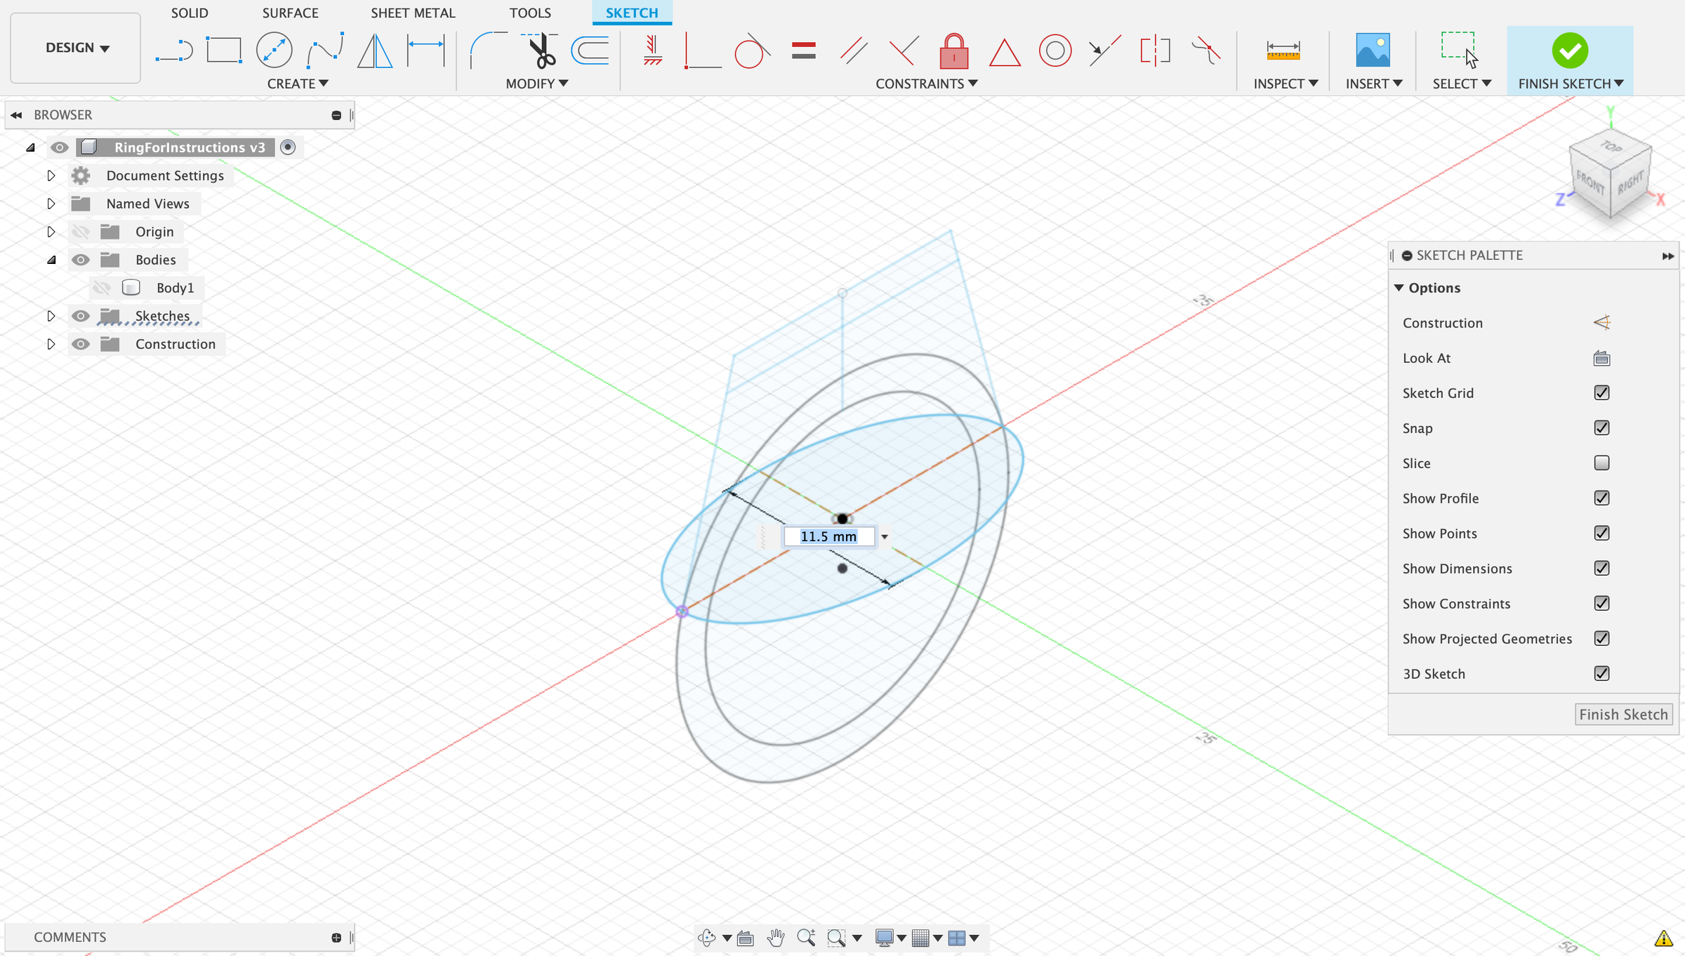Viewport: 1685px width, 956px height.
Task: Toggle visibility of Body1 in browser
Action: click(102, 287)
